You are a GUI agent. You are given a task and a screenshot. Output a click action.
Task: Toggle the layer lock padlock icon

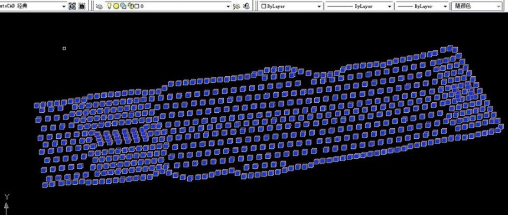coord(131,6)
